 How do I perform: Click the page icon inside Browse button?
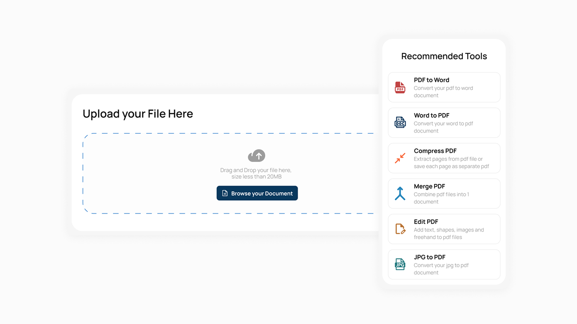click(x=225, y=193)
